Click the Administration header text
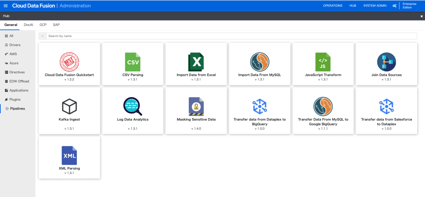425x197 pixels. [75, 6]
